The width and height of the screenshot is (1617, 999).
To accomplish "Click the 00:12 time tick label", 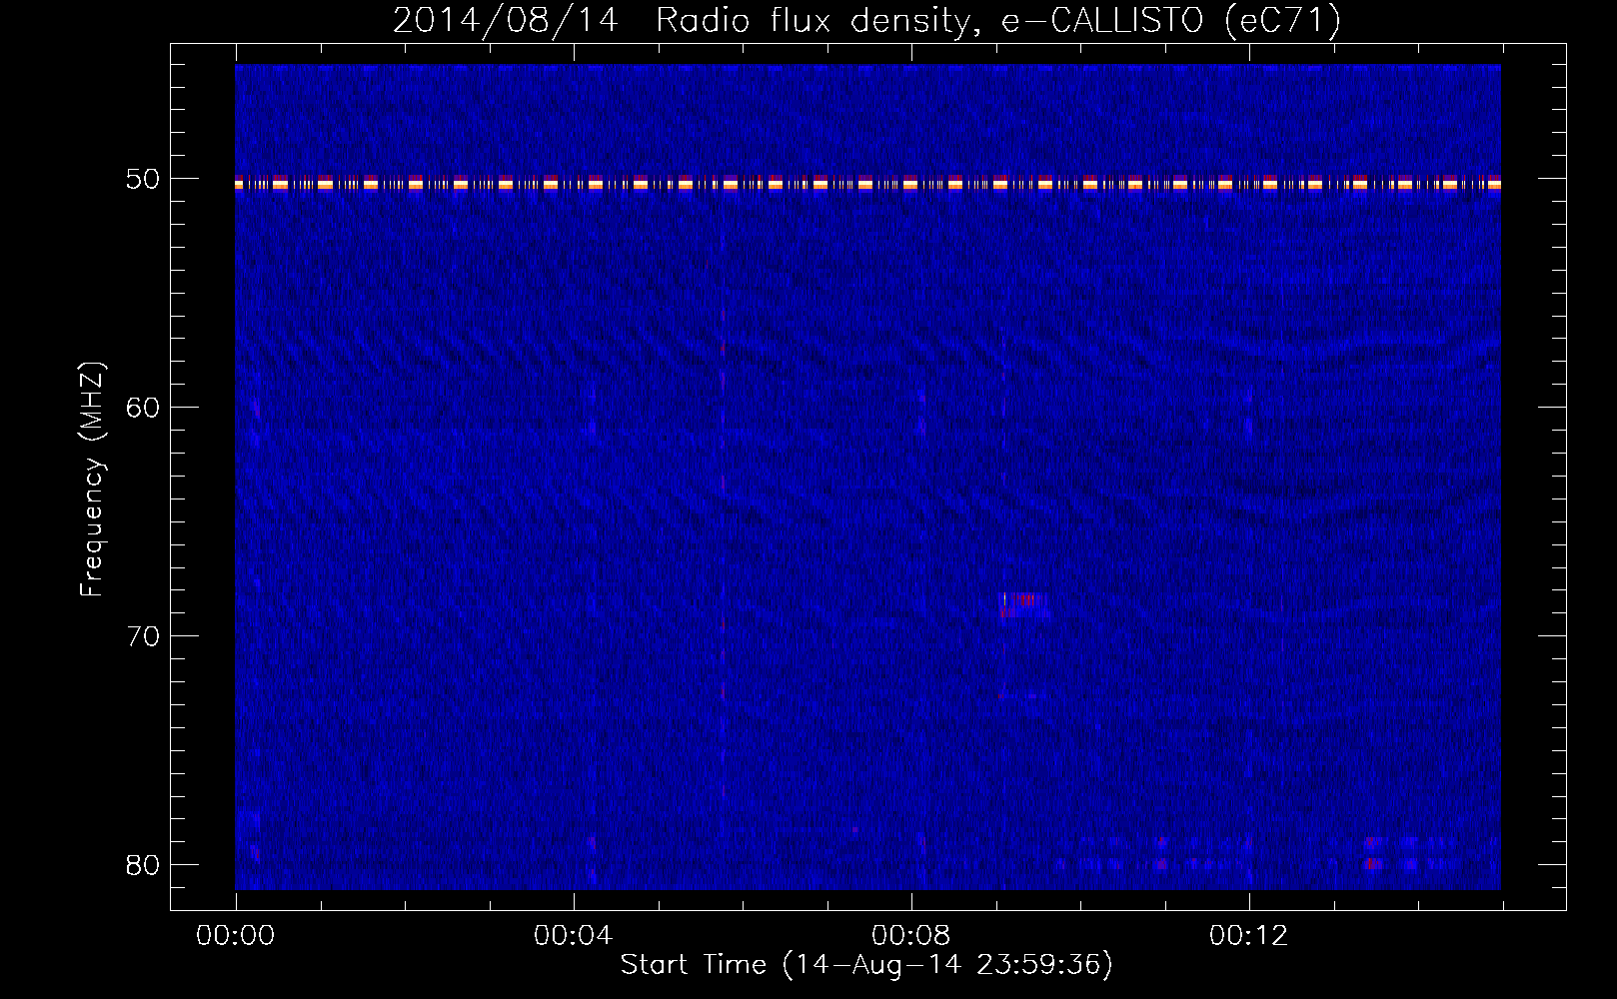I will point(1249,936).
